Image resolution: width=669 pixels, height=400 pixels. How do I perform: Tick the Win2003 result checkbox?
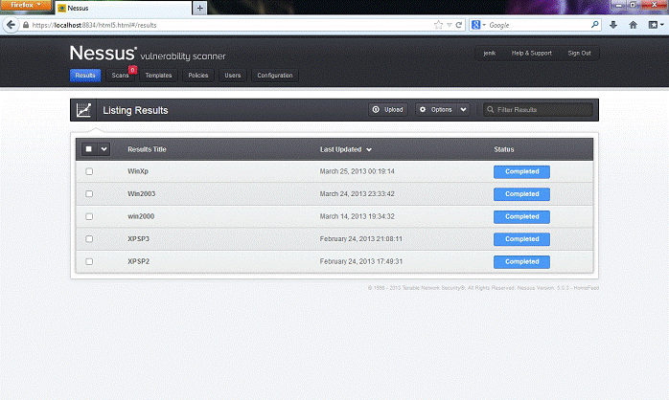89,194
